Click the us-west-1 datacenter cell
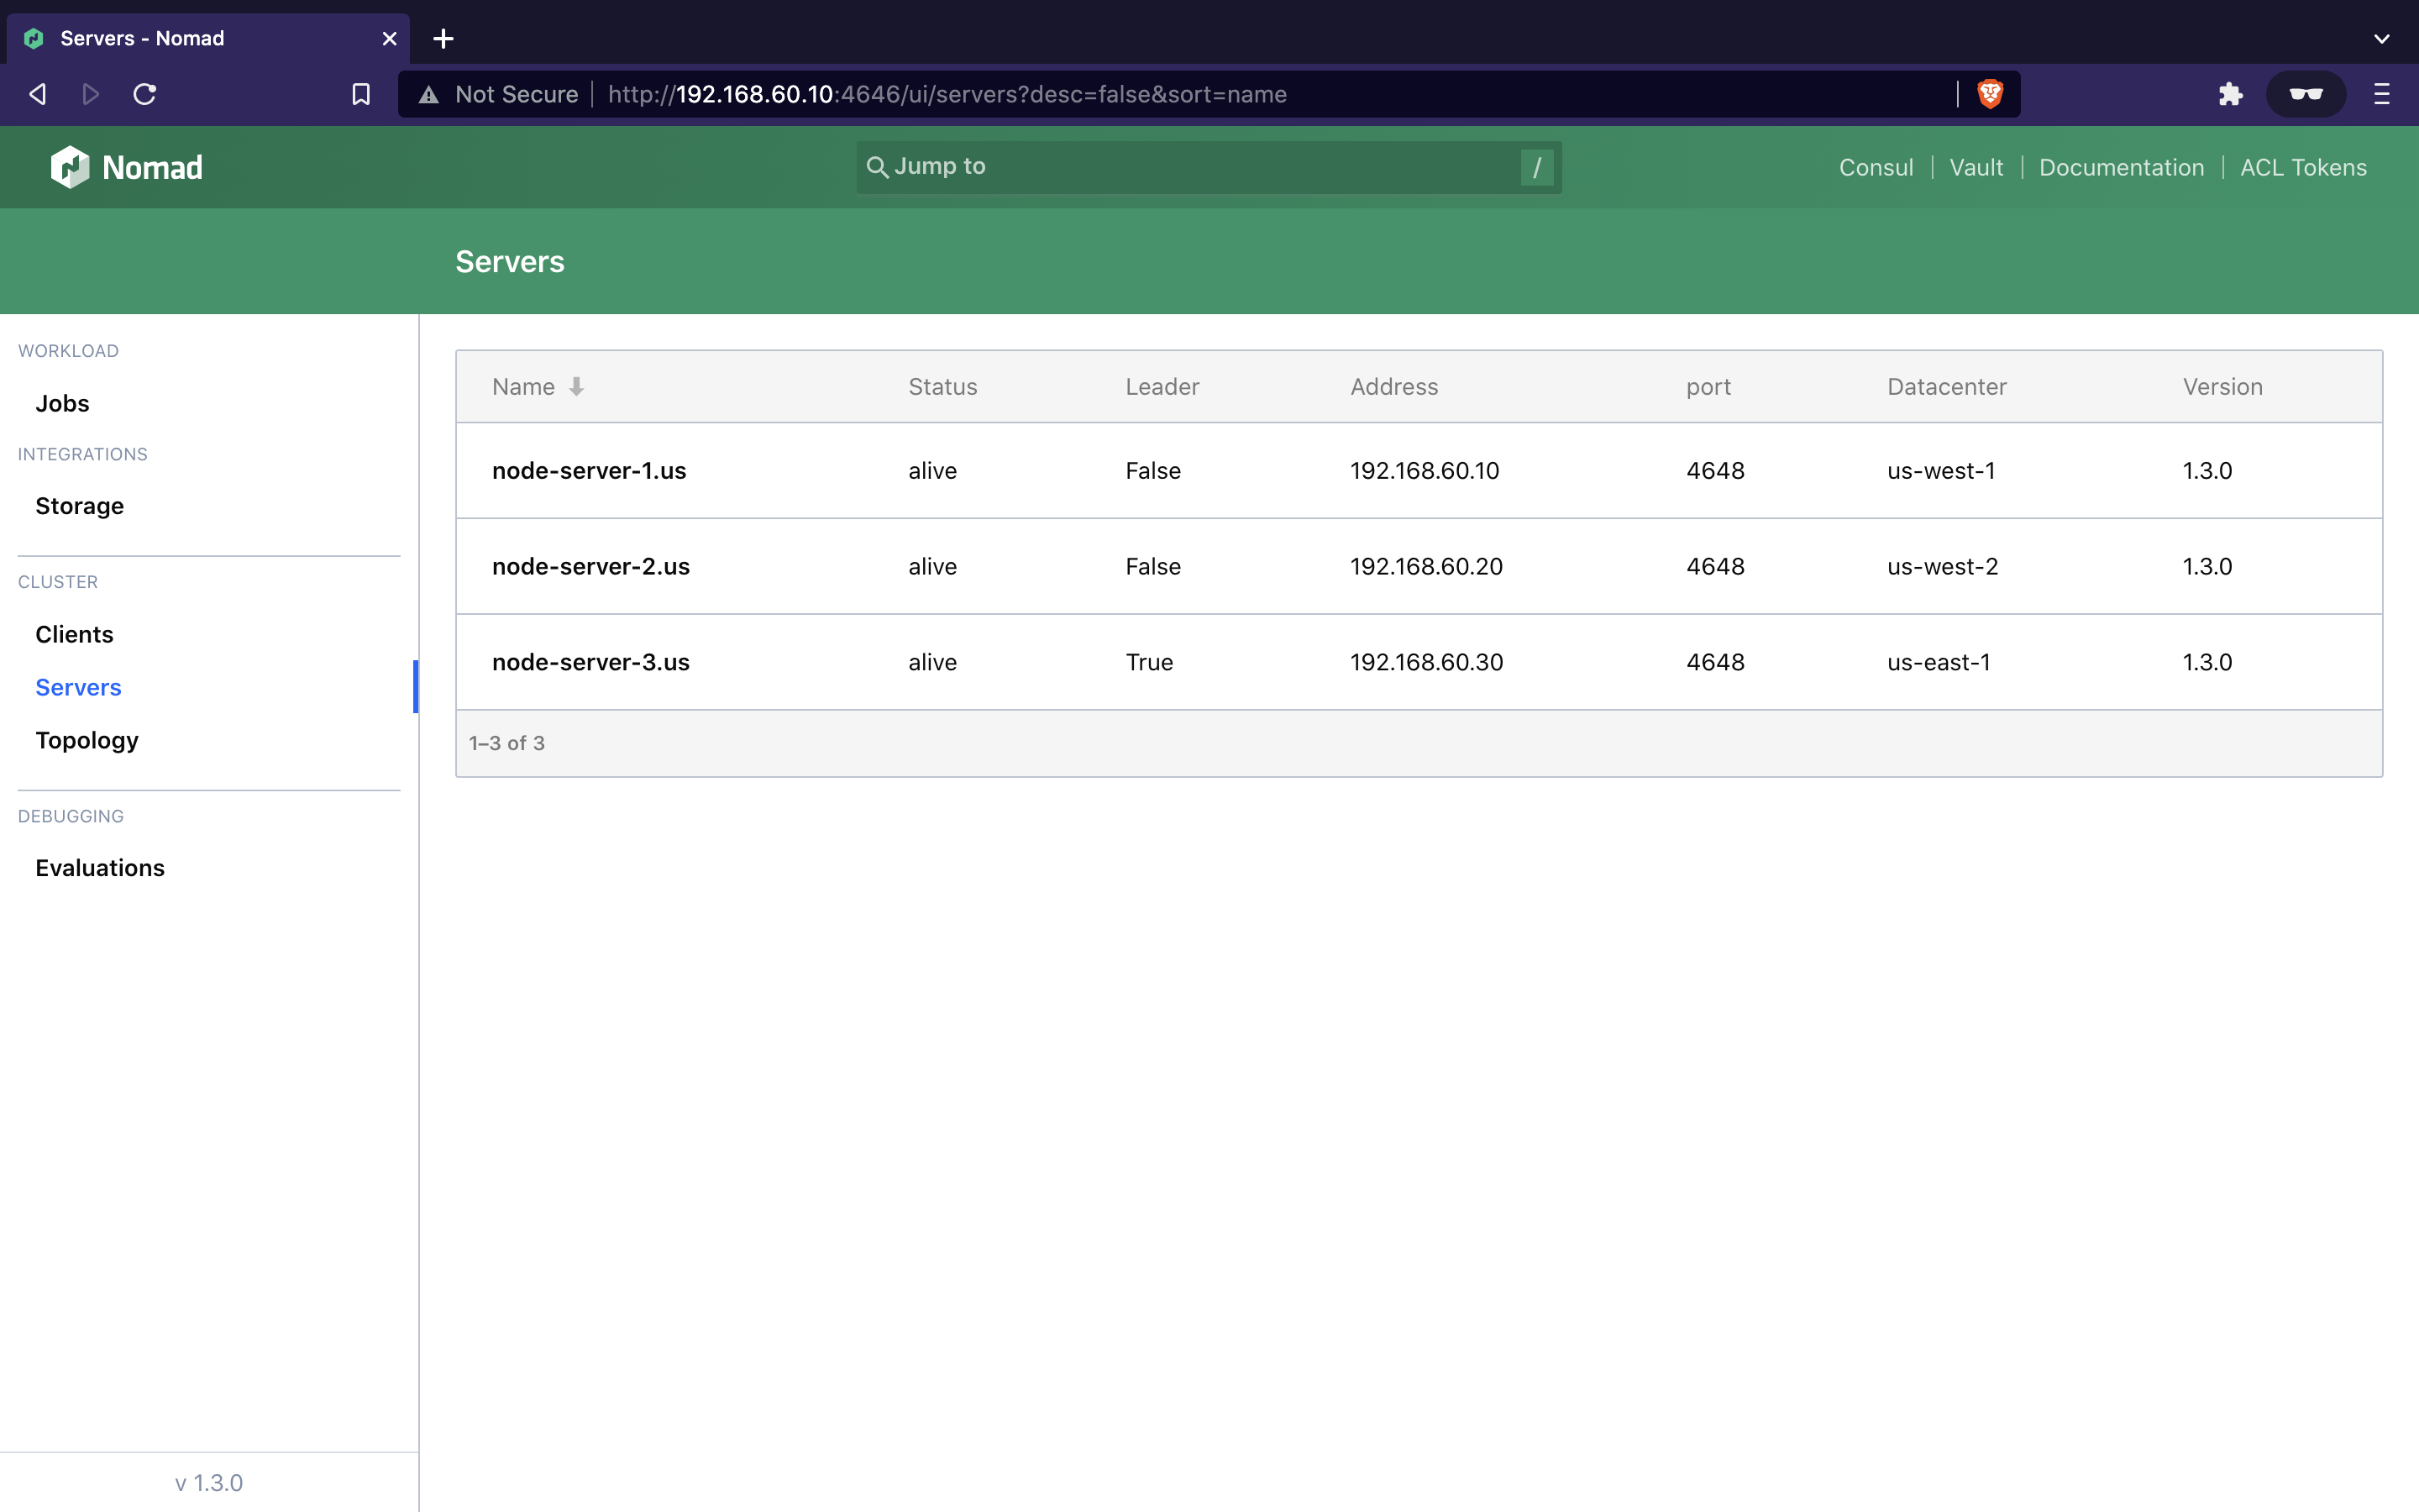Viewport: 2419px width, 1512px height. [x=1940, y=471]
